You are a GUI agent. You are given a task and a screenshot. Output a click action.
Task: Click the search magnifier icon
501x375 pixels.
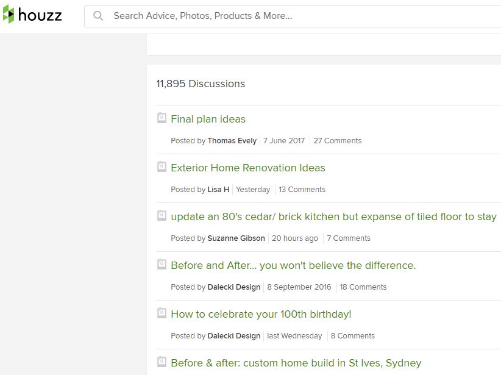pyautogui.click(x=98, y=16)
